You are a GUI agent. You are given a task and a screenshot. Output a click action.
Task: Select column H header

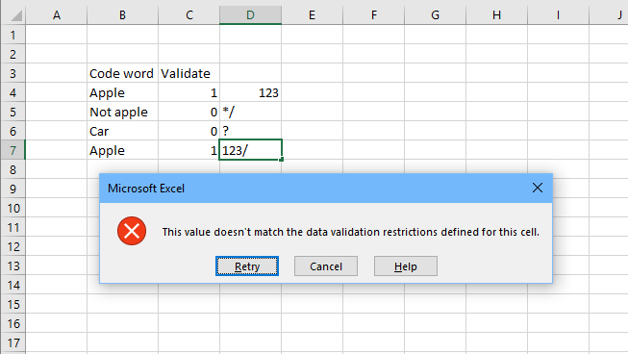coord(496,15)
